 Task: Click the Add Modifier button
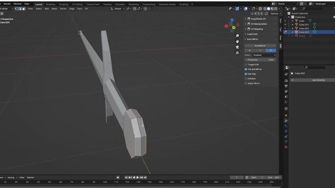(313, 80)
